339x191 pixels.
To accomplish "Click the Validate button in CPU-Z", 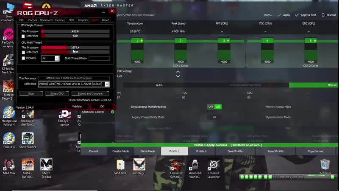I will (77, 107).
